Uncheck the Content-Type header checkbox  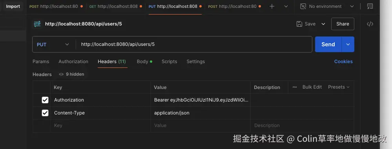(x=45, y=113)
